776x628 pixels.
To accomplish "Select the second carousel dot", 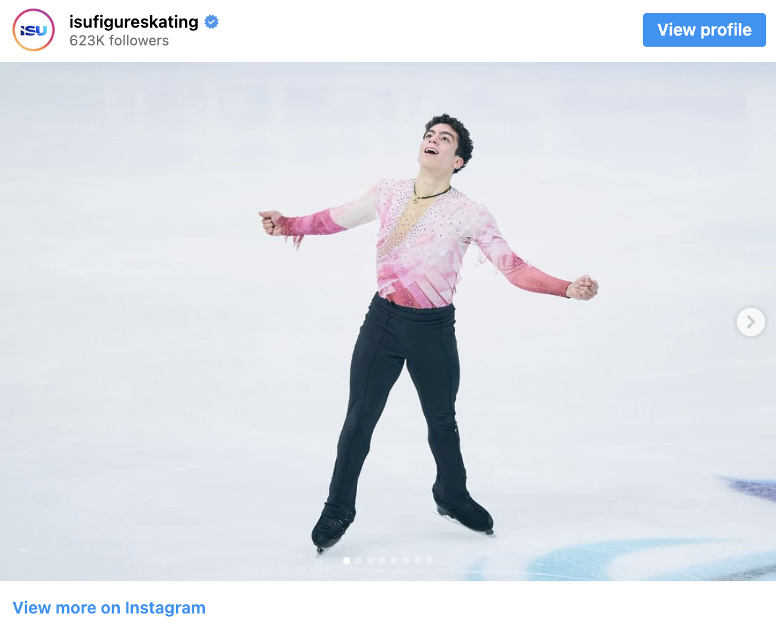I will 358,560.
